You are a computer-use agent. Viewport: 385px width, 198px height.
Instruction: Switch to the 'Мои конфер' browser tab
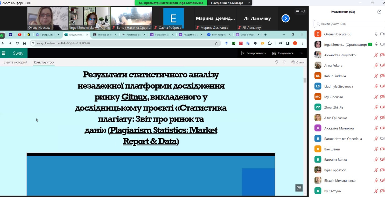click(219, 35)
